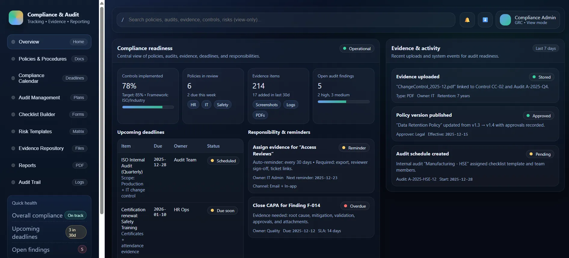The width and height of the screenshot is (569, 258).
Task: Click the Audit: A-2025-HSE-12 reference text
Action: click(x=416, y=179)
